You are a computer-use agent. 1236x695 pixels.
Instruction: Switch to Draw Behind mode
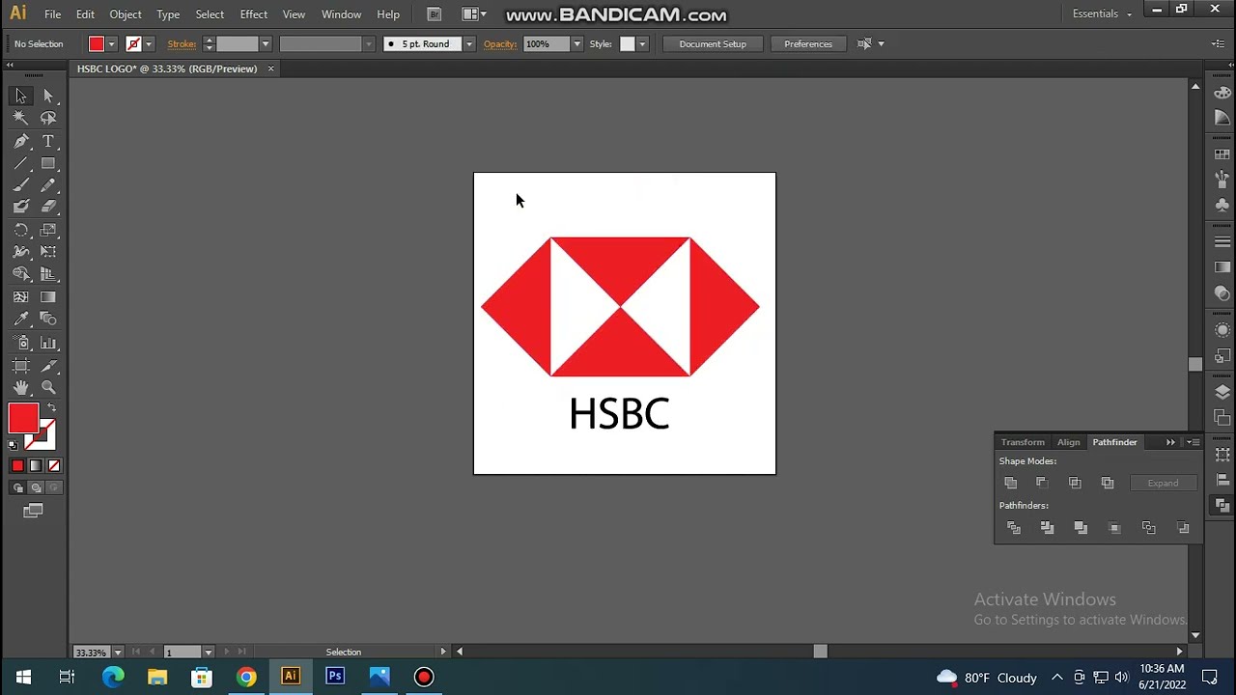point(36,487)
